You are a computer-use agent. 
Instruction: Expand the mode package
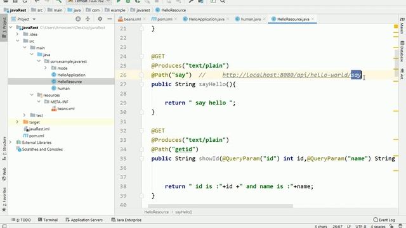coord(46,68)
